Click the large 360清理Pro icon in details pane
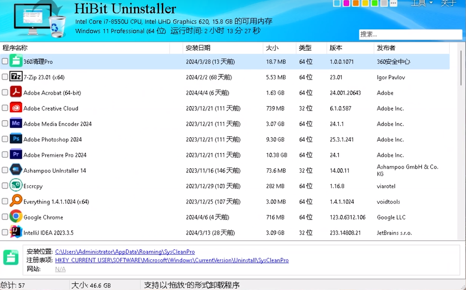Image resolution: width=466 pixels, height=290 pixels. coord(11,257)
